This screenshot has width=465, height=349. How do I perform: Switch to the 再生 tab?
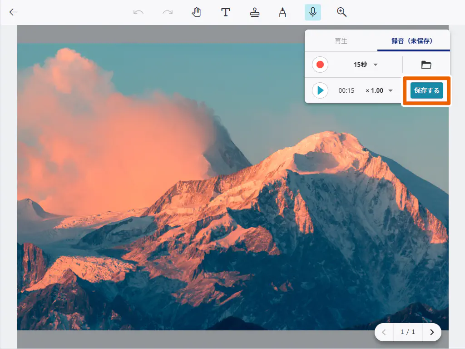(341, 41)
